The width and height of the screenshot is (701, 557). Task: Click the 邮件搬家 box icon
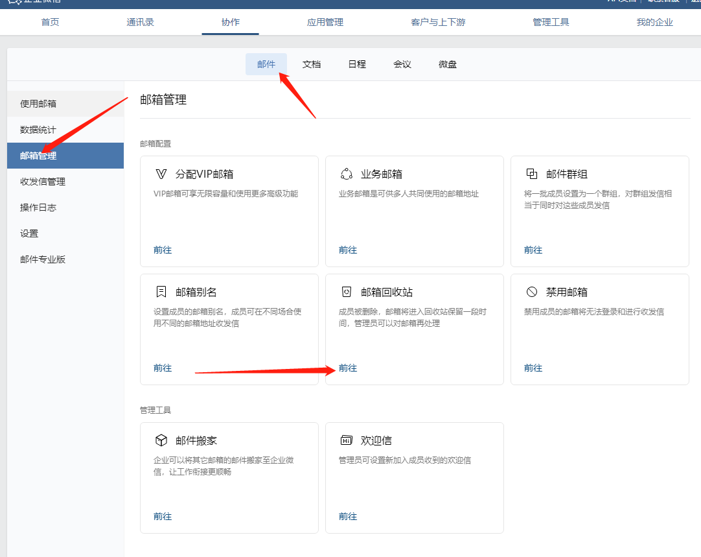click(x=161, y=440)
